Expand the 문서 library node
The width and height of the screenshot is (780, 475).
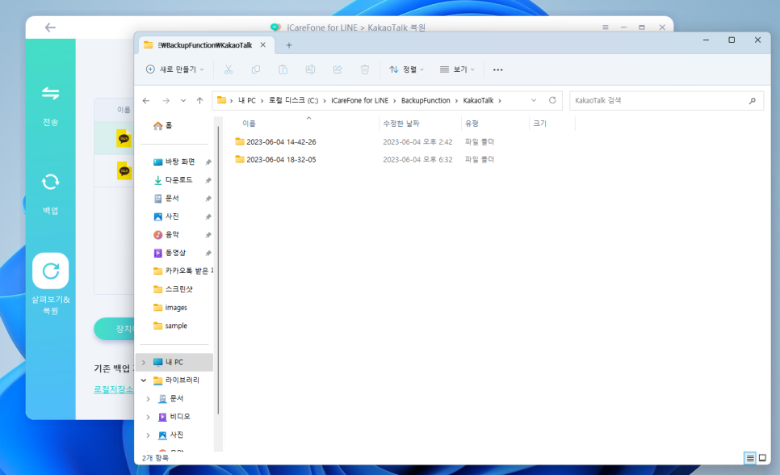click(148, 399)
